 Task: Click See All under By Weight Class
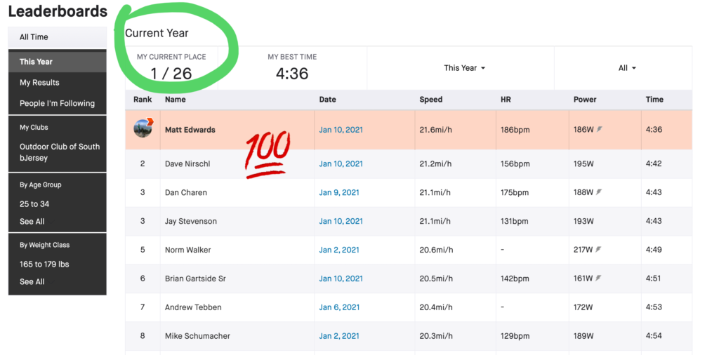(32, 281)
